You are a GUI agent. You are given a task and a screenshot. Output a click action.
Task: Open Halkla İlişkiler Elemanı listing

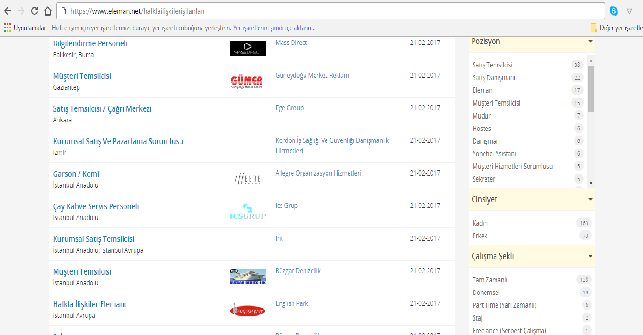click(x=90, y=304)
